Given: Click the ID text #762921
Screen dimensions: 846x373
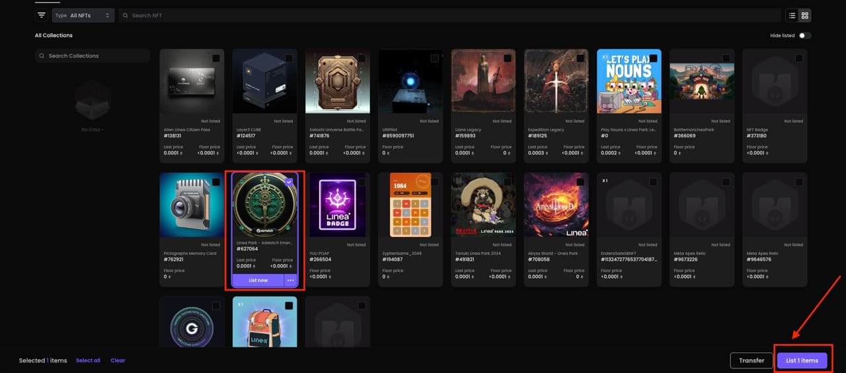Looking at the screenshot, I should [175, 259].
